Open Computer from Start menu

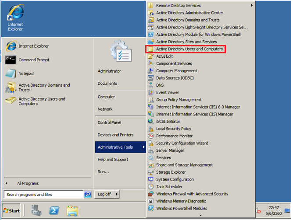(x=106, y=97)
